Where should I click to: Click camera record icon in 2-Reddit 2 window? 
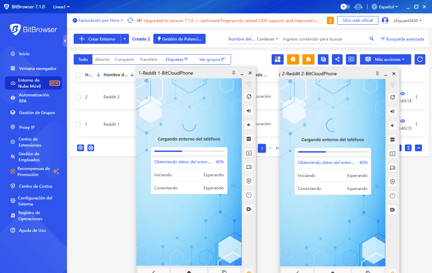click(x=392, y=210)
